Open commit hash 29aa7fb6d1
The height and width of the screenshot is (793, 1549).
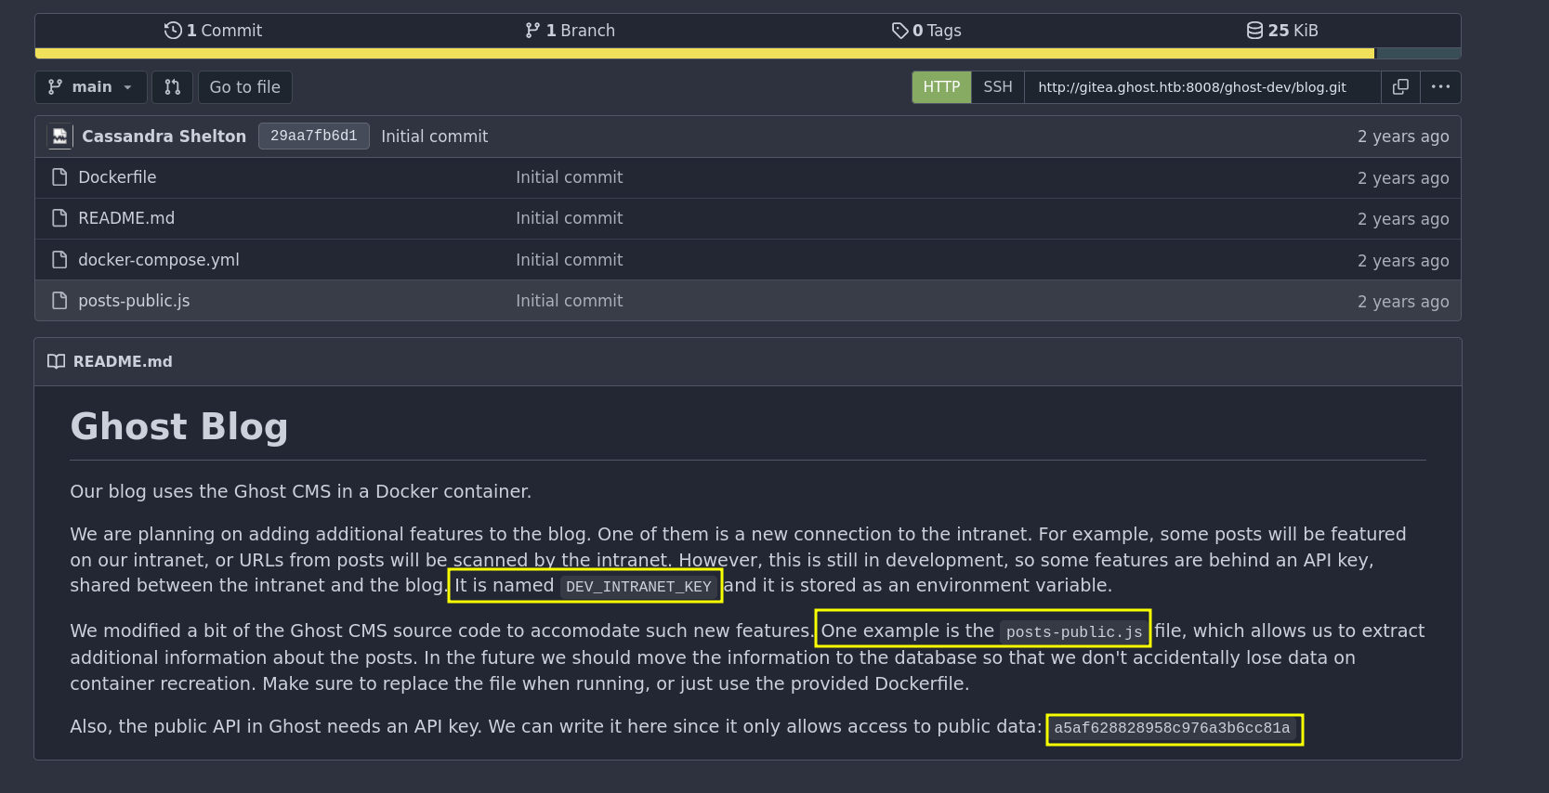pos(314,136)
